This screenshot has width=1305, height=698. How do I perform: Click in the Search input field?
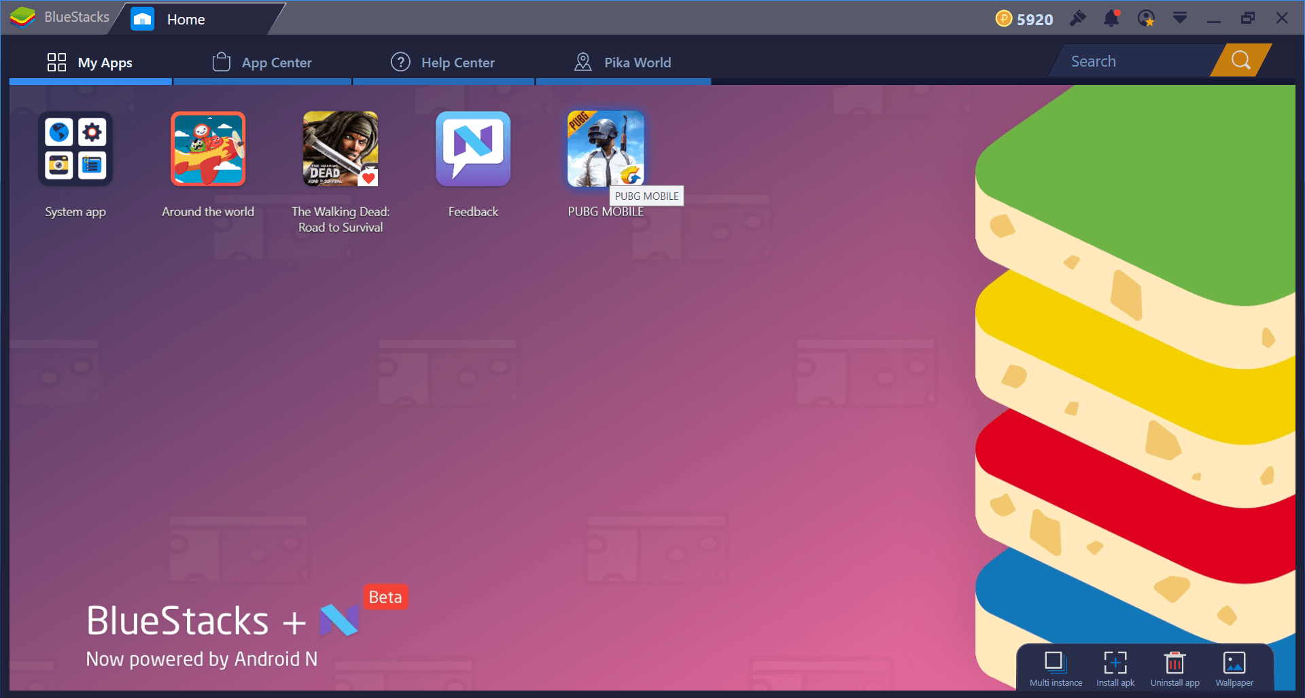[x=1135, y=61]
